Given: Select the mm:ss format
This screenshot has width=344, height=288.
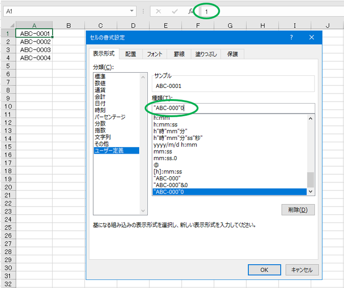Looking at the screenshot, I should coord(230,152).
